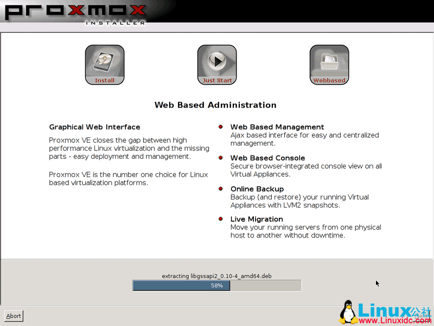
Task: Click the 'number one choice for Linux' paragraph
Action: 129,179
